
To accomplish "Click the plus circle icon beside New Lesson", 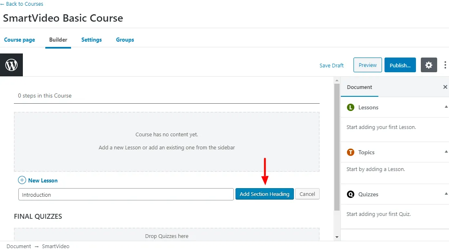I will pos(22,180).
